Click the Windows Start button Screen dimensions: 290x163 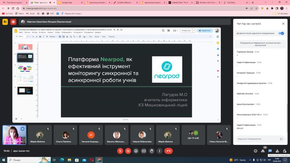point(4,160)
